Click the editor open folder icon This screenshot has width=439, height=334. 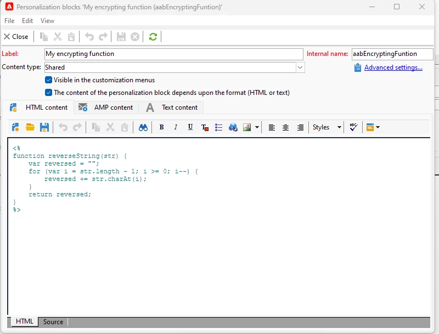pyautogui.click(x=30, y=127)
